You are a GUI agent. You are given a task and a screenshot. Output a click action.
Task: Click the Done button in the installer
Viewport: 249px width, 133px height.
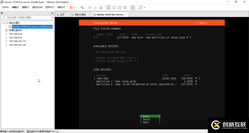pos(150,116)
